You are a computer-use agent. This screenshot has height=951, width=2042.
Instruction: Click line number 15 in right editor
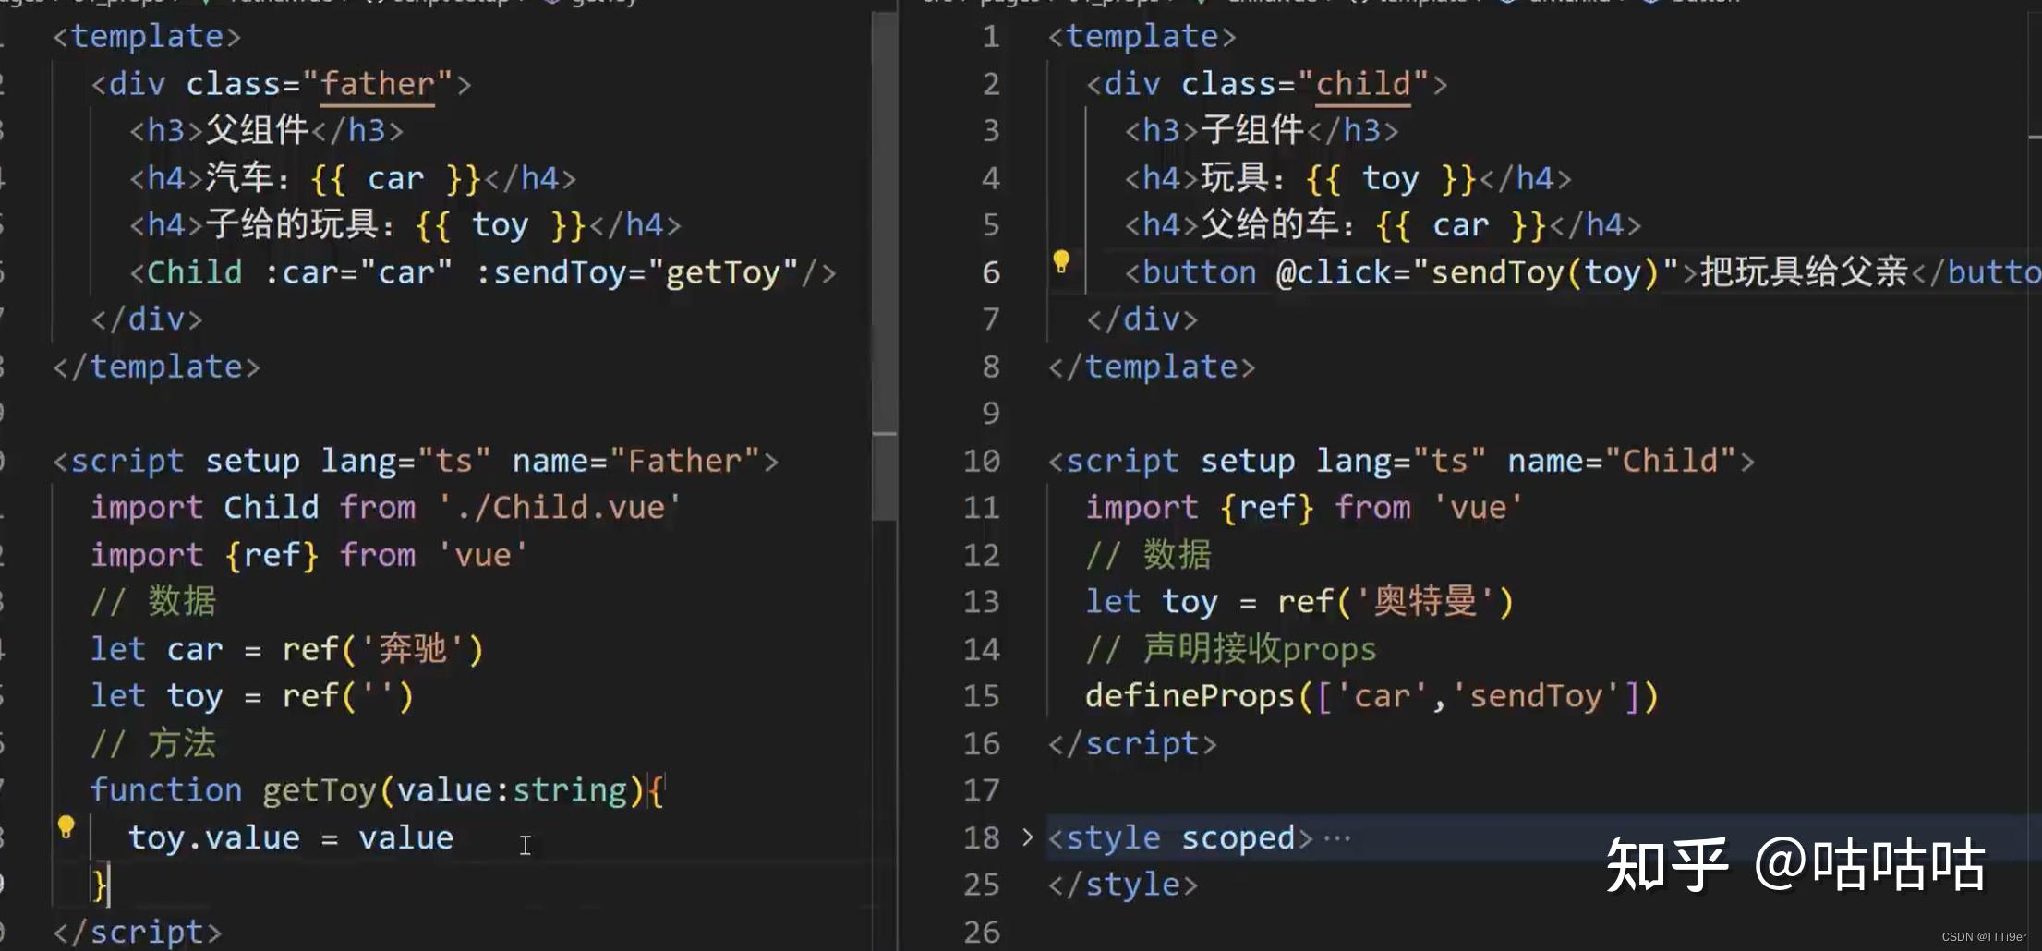pos(981,696)
